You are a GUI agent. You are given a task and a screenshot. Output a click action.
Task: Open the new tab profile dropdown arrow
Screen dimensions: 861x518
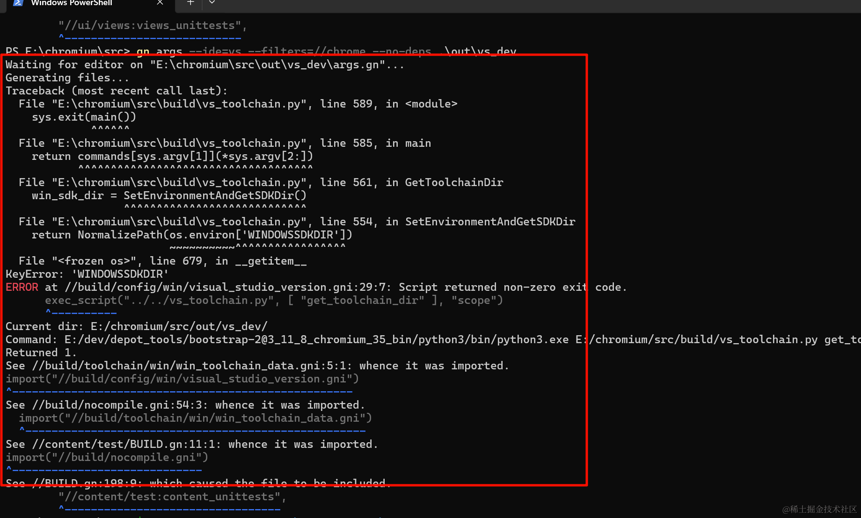coord(212,3)
